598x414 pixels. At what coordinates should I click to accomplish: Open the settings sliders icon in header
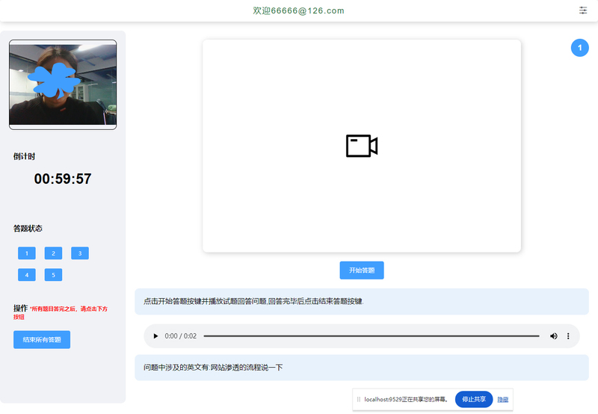[583, 10]
